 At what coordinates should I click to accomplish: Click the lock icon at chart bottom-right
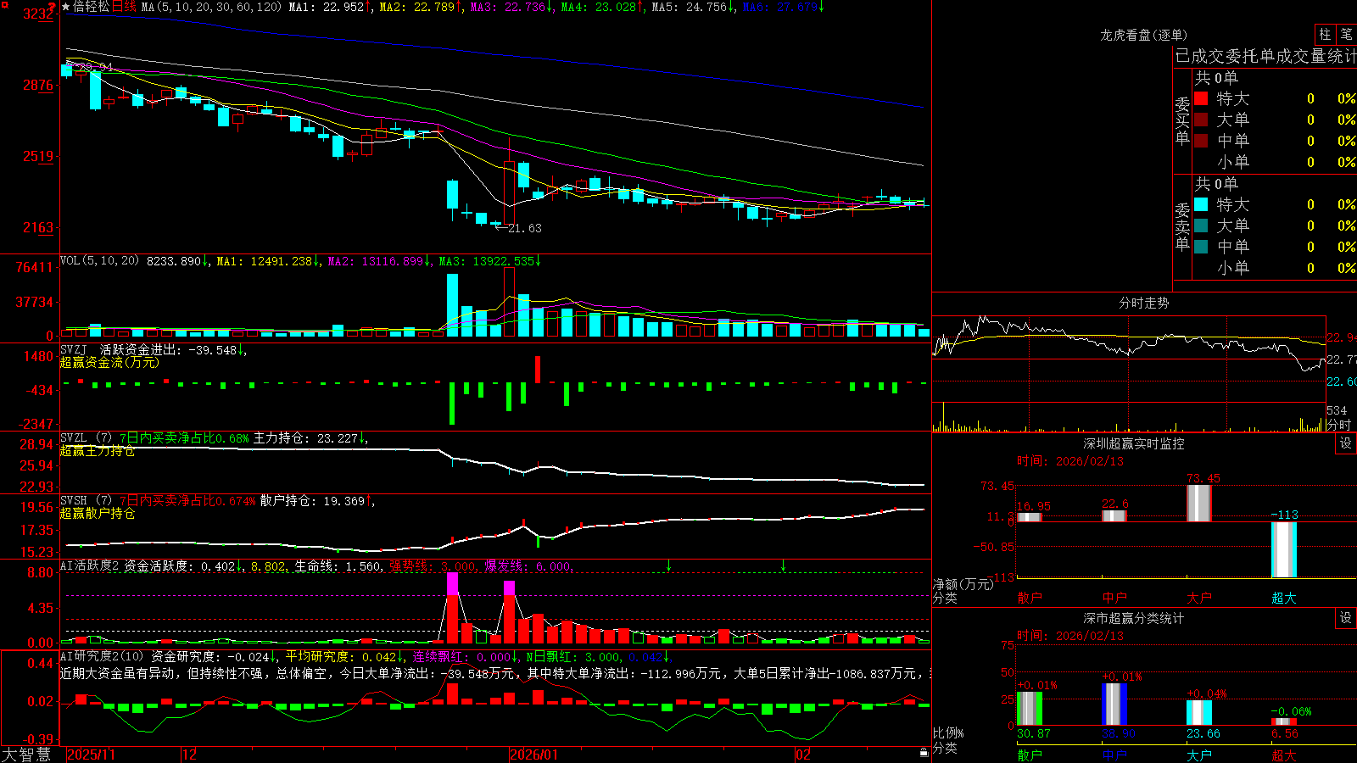(924, 753)
